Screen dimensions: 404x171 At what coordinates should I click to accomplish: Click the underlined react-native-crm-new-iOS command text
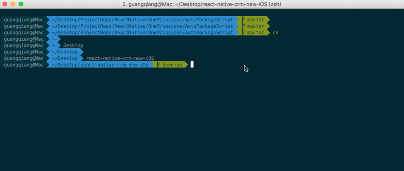coord(120,59)
